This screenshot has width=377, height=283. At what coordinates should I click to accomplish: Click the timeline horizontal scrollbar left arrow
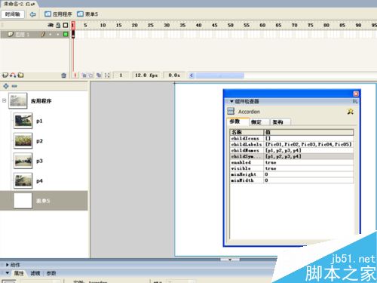coord(192,75)
